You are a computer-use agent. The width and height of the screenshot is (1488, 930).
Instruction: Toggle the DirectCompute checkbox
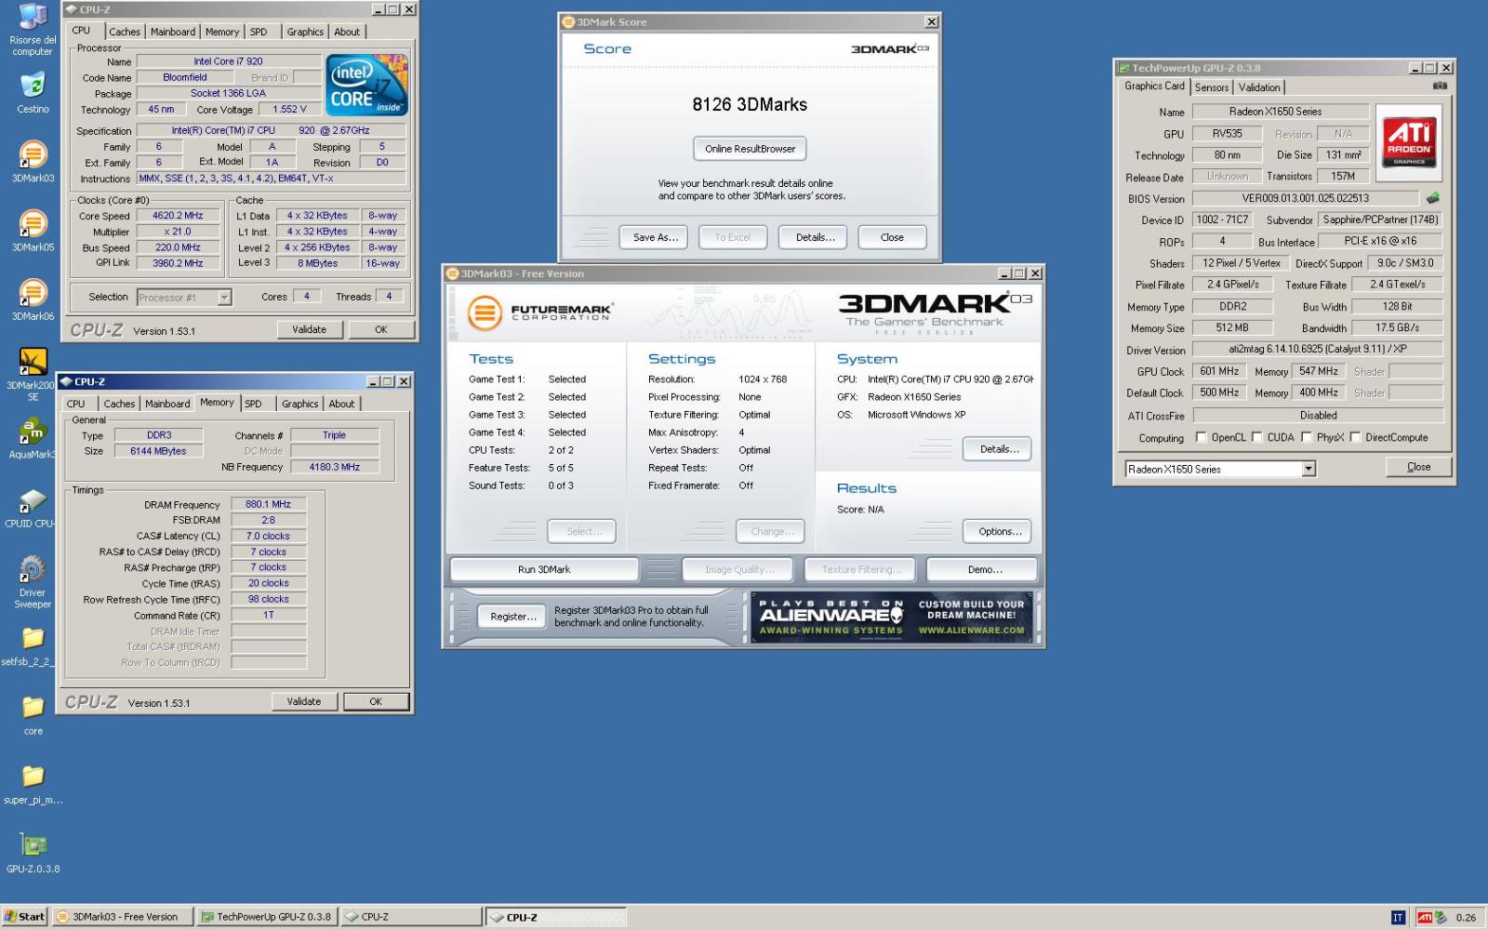[x=1355, y=437]
